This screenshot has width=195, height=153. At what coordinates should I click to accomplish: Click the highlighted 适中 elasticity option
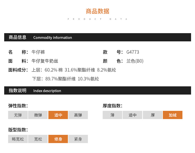point(58,115)
